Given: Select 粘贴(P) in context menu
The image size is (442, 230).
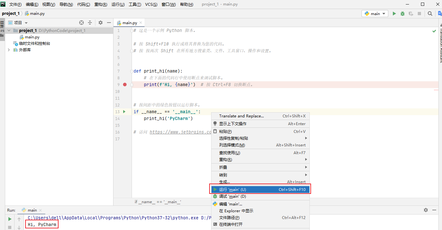Looking at the screenshot, I should click(x=260, y=132).
